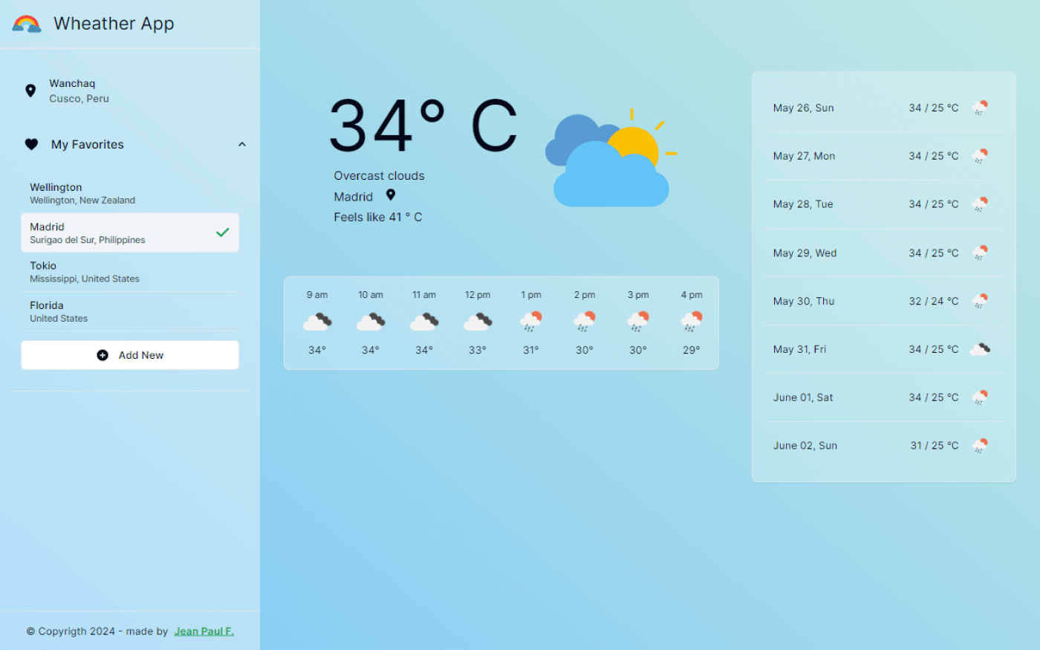Expand the May 29, Wed forecast row
Viewport: 1040px width, 650px height.
click(x=883, y=253)
